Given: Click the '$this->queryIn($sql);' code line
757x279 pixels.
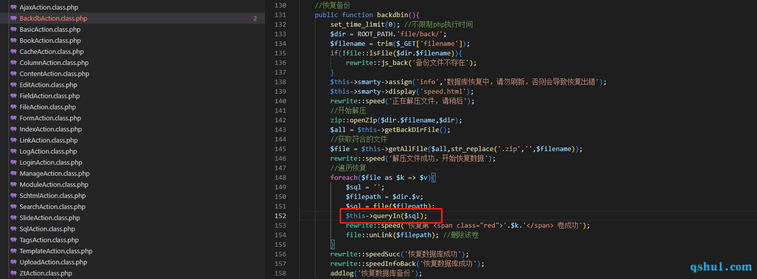Looking at the screenshot, I should pyautogui.click(x=387, y=216).
